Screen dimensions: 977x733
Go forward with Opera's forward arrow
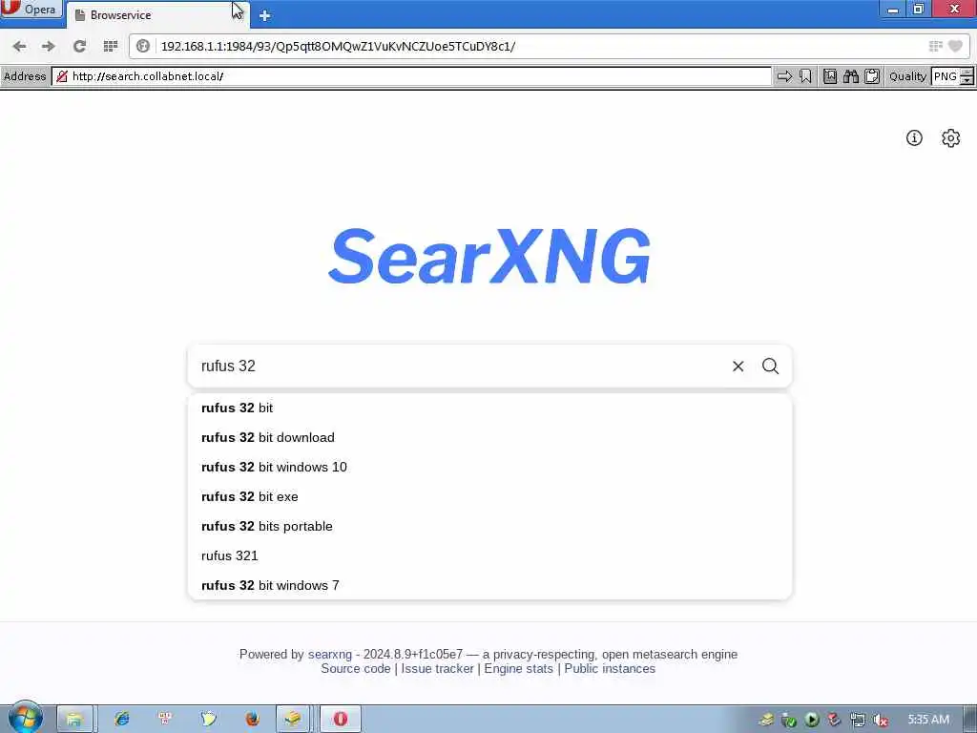coord(49,46)
